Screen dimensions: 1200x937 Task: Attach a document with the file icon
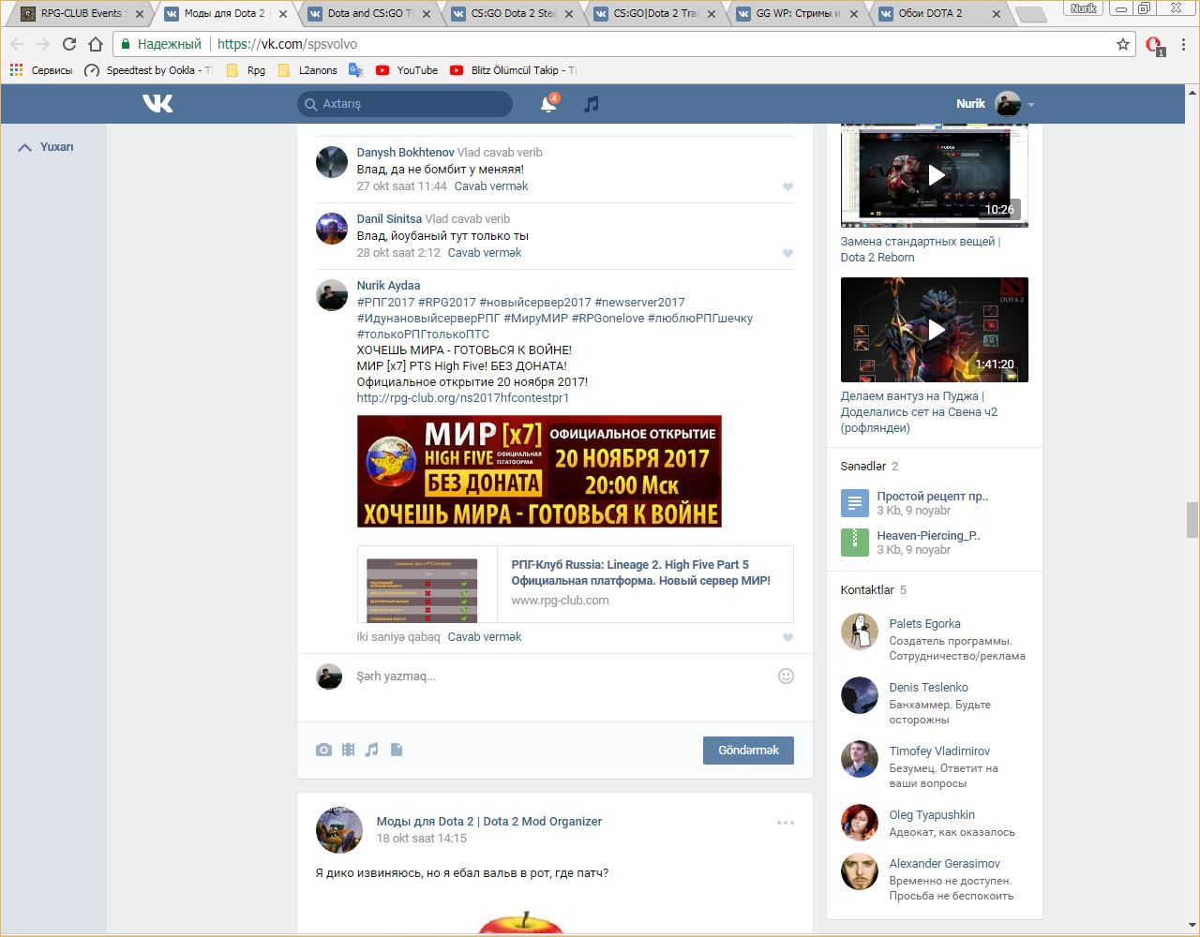(x=397, y=750)
